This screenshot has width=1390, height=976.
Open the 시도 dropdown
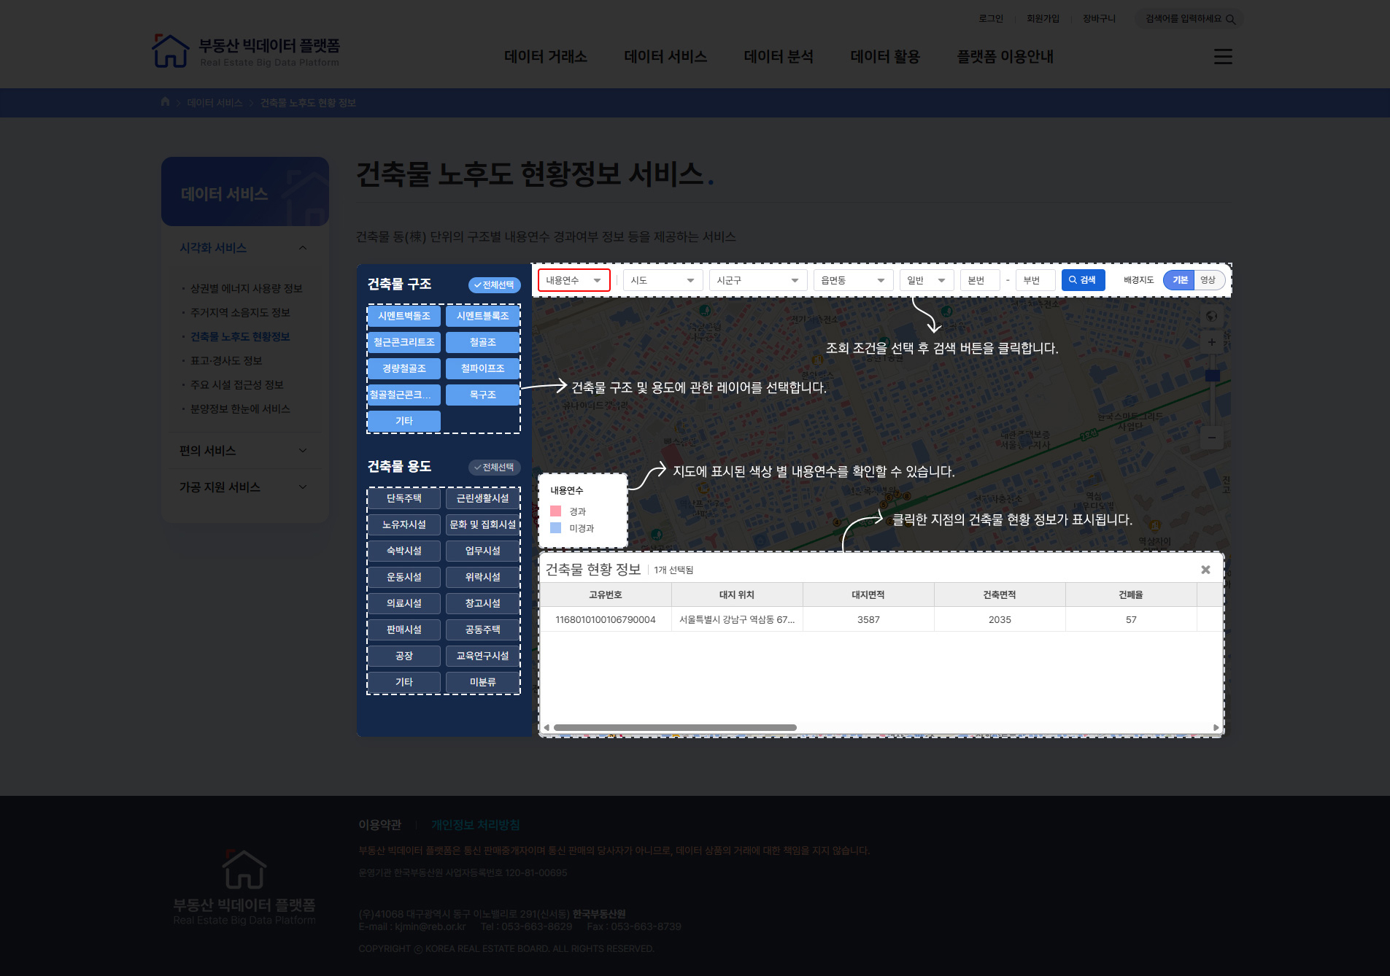[x=663, y=280]
